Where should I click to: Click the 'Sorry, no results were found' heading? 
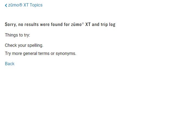pos(60,24)
